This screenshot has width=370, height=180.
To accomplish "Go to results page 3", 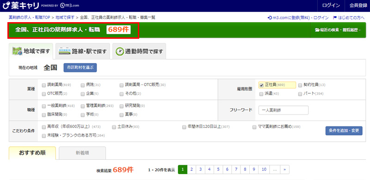I will pos(201,169).
